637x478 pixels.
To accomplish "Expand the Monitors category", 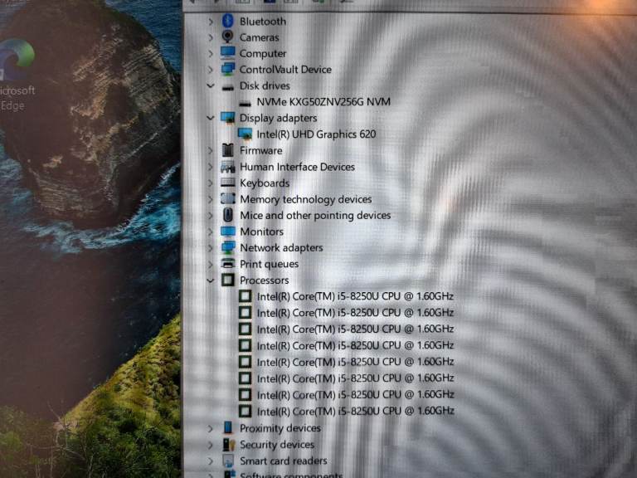I will point(211,232).
